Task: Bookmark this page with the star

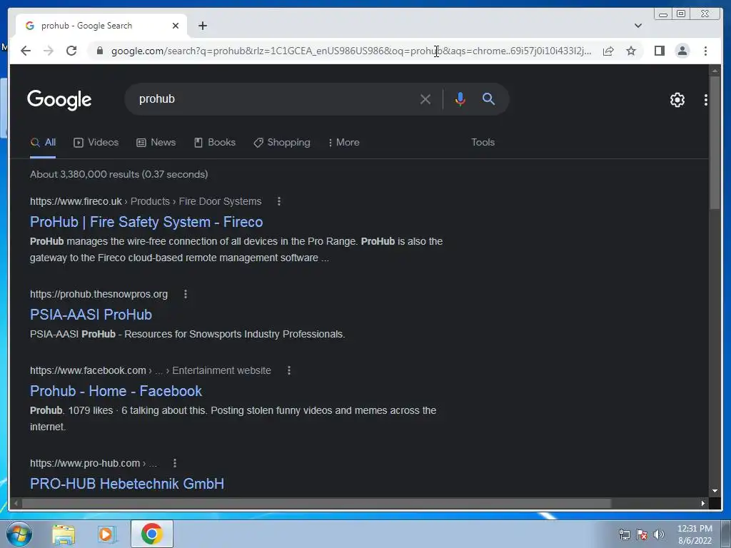Action: click(x=631, y=51)
